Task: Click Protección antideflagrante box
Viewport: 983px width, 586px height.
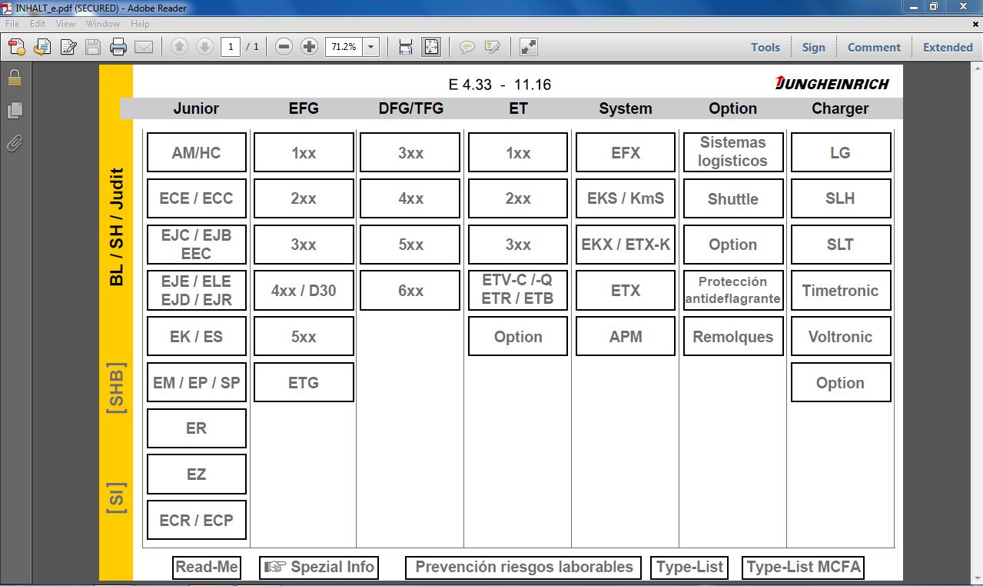Action: tap(733, 291)
